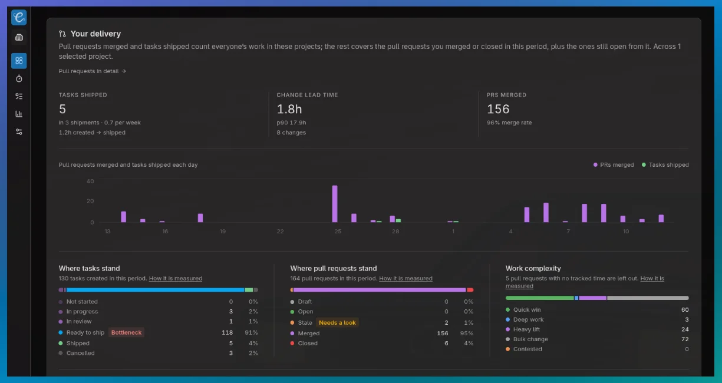Select the Merged row label
Image resolution: width=722 pixels, height=383 pixels.
tap(309, 334)
